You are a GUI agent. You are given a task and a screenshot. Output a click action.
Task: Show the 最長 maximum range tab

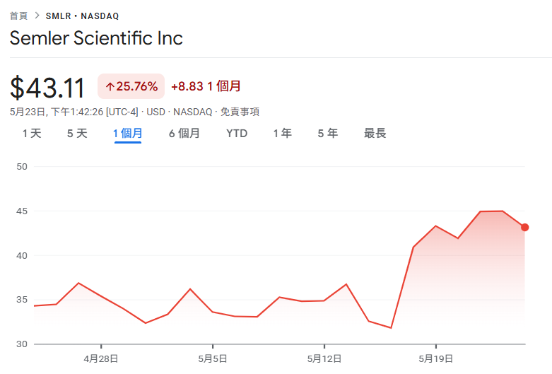375,133
